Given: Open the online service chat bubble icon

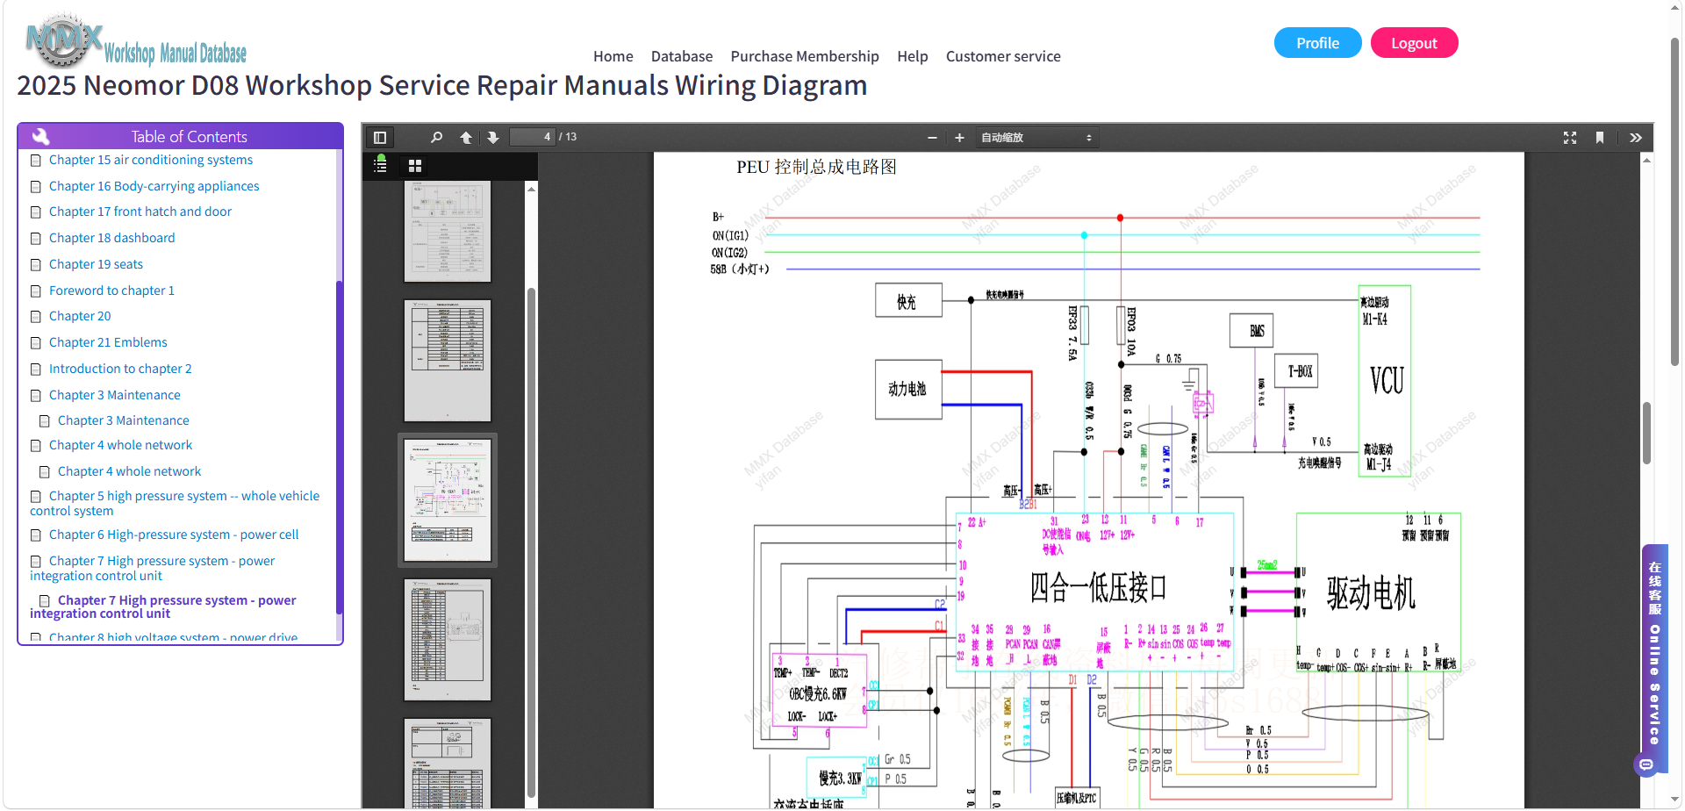Looking at the screenshot, I should (x=1646, y=765).
